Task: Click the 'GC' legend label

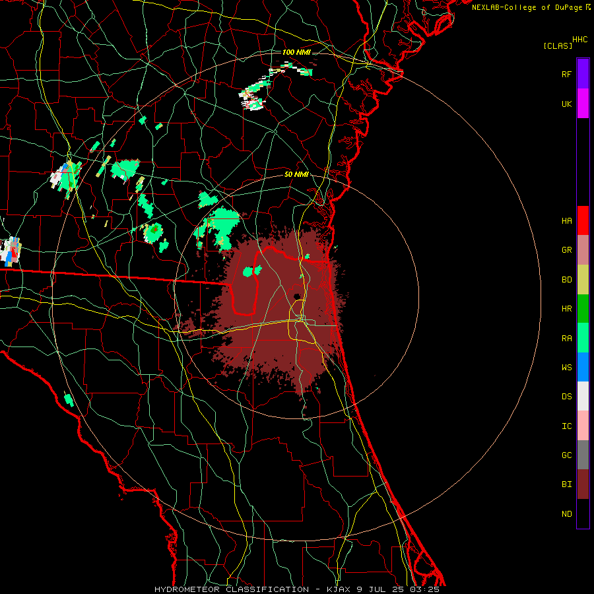Action: [567, 455]
